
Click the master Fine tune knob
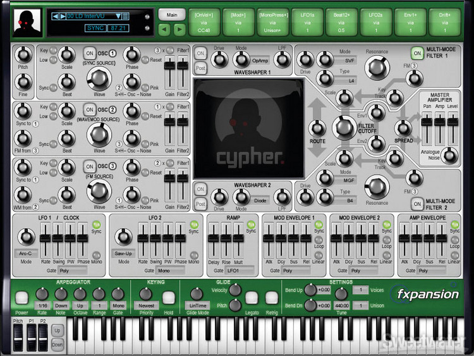coord(23,82)
